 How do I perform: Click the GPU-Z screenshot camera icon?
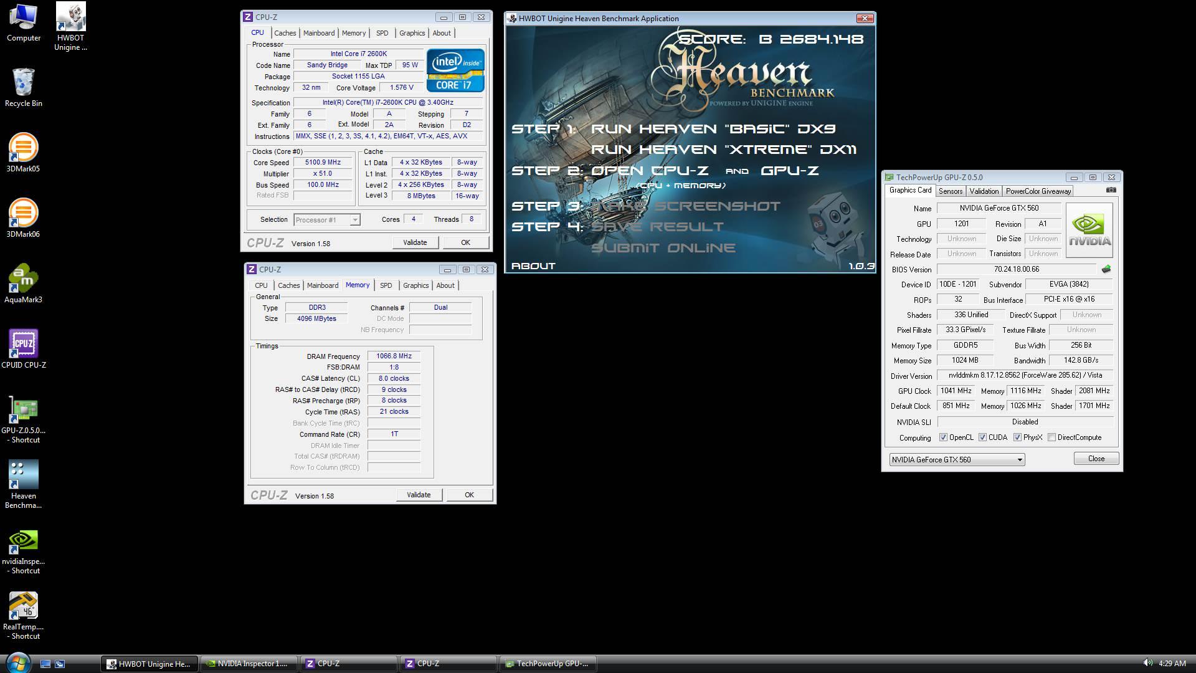[1111, 190]
